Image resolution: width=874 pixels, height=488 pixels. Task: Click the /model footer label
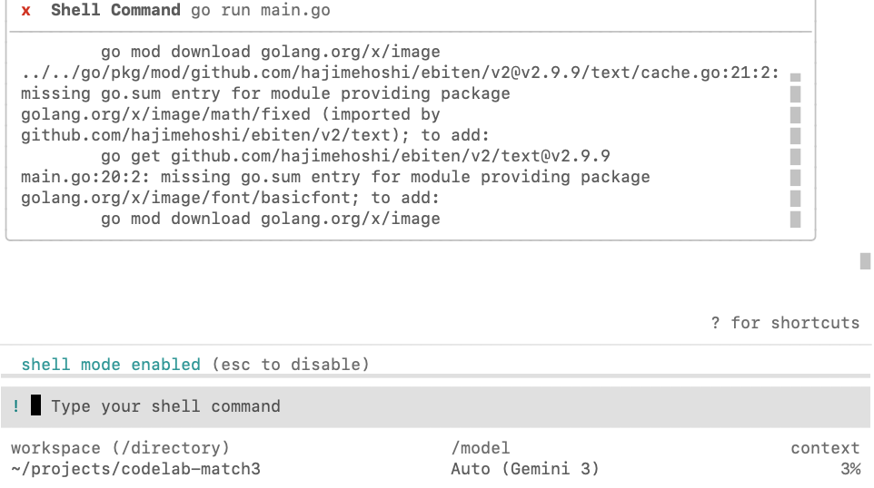[481, 448]
